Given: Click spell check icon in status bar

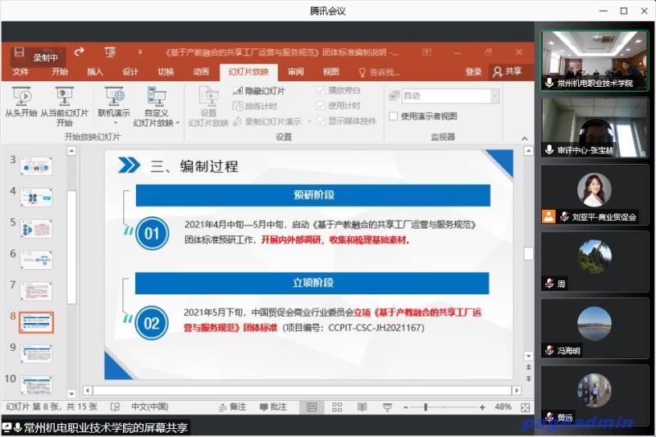Looking at the screenshot, I should [x=116, y=407].
